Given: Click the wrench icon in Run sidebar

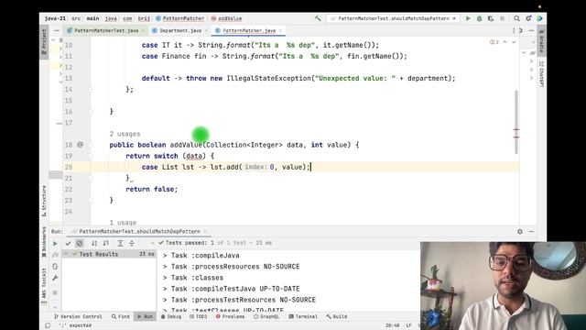Looking at the screenshot, I should tap(55, 278).
